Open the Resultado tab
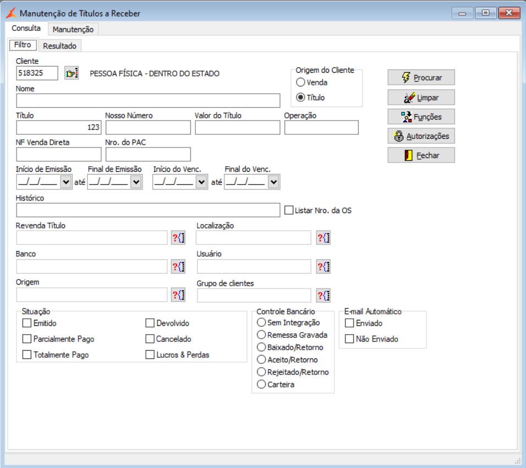526x468 pixels. 60,46
